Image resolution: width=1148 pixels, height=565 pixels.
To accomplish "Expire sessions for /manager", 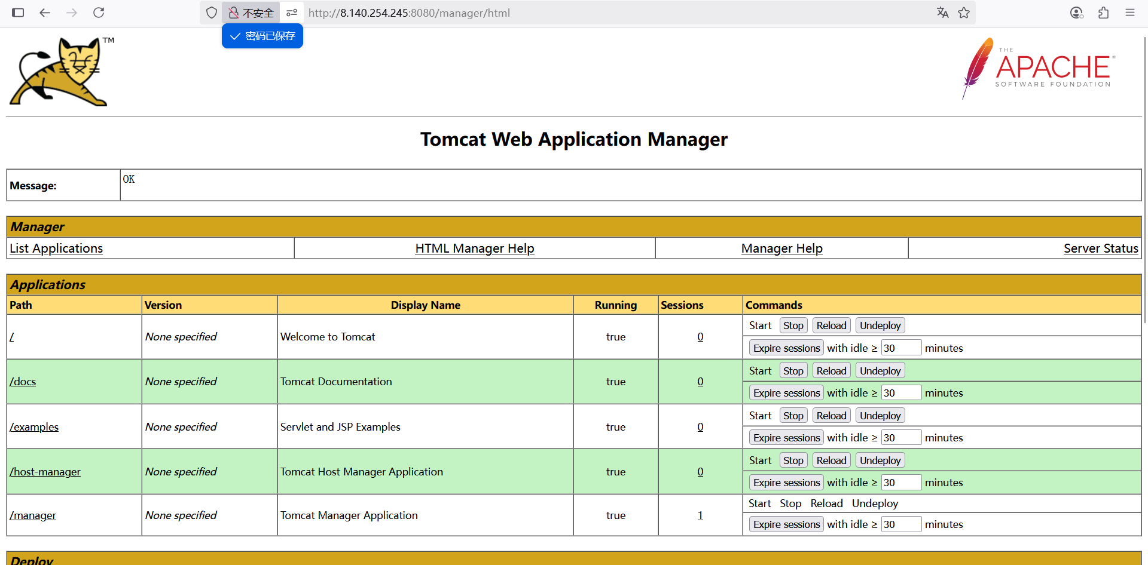I will 787,524.
